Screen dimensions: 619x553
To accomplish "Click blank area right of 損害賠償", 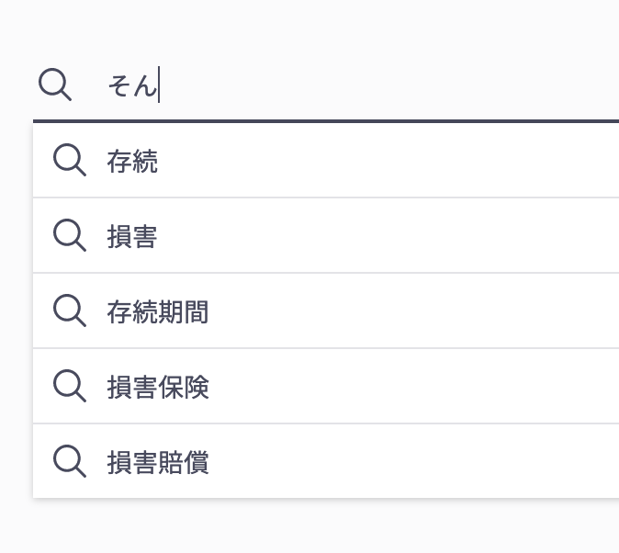I will pyautogui.click(x=414, y=461).
